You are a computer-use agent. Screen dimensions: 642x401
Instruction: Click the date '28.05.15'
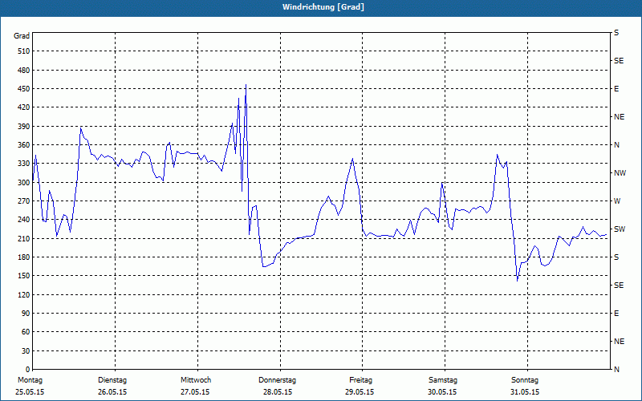coord(278,392)
